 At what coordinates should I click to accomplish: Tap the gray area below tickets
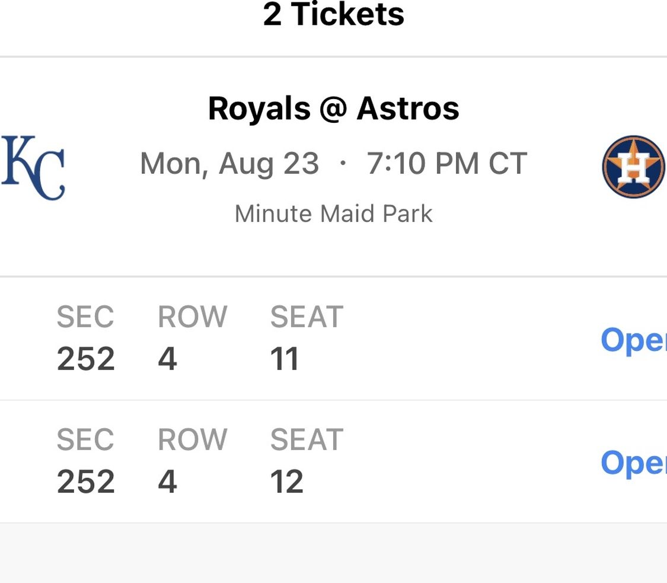[x=333, y=552]
